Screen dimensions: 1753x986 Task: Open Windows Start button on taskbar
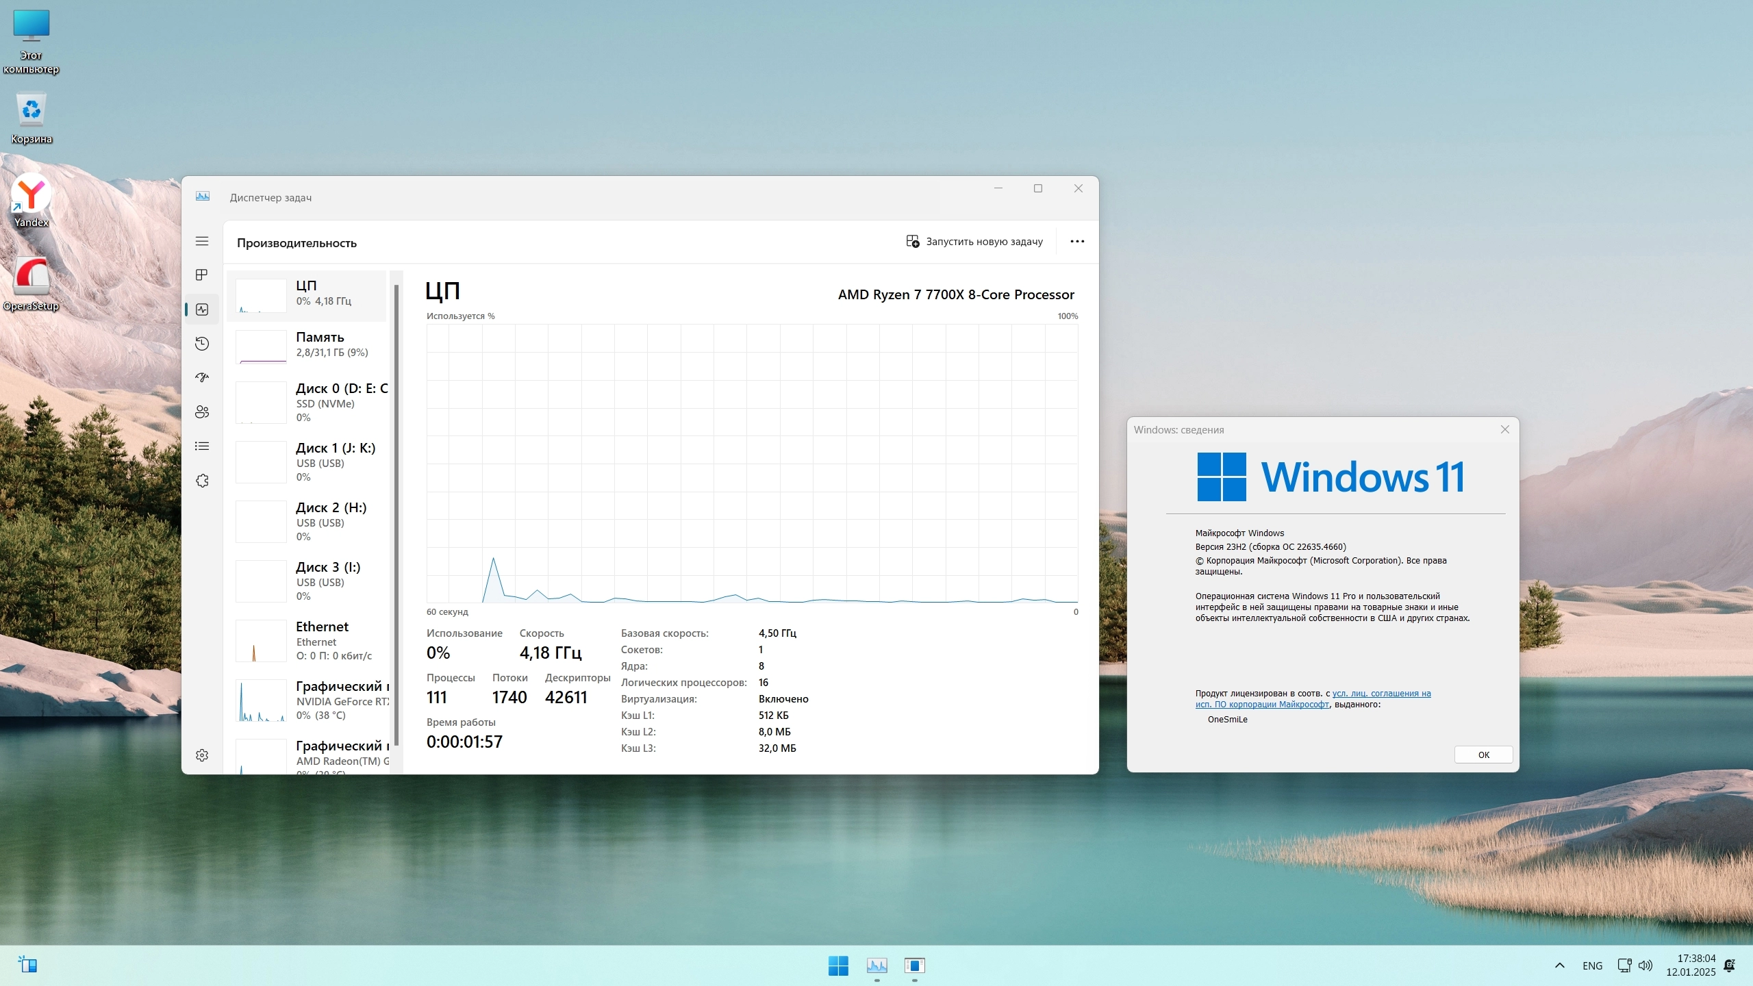click(x=838, y=965)
